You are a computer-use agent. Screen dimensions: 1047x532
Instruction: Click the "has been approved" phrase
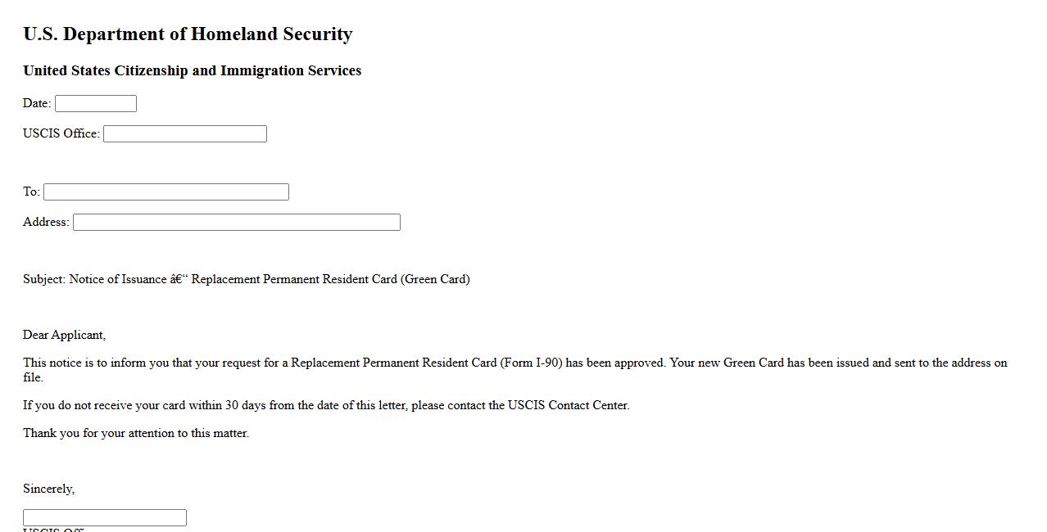coord(615,363)
